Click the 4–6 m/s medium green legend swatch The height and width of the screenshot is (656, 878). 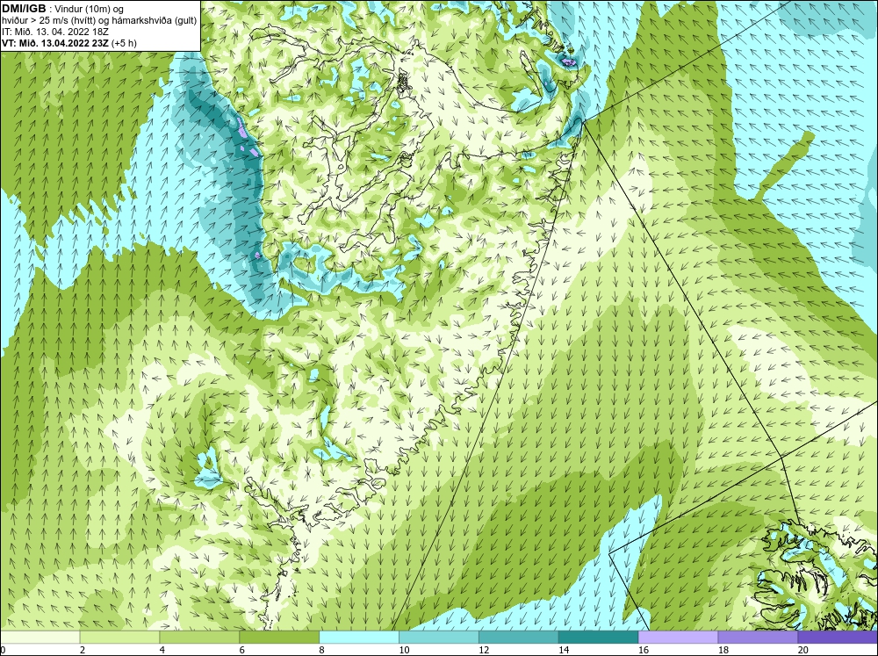pyautogui.click(x=199, y=638)
